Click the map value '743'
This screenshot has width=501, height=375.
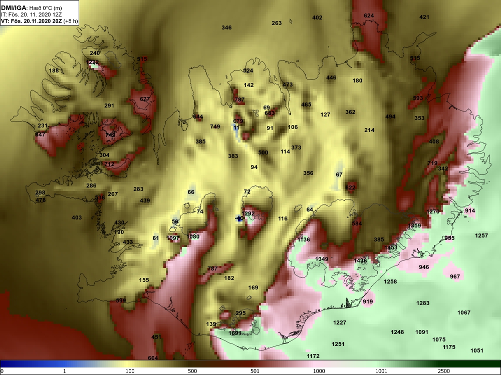[110, 135]
